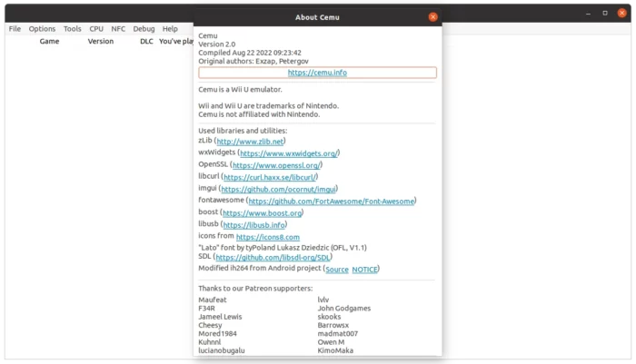Open the Help menu
This screenshot has width=636, height=364.
pos(170,29)
